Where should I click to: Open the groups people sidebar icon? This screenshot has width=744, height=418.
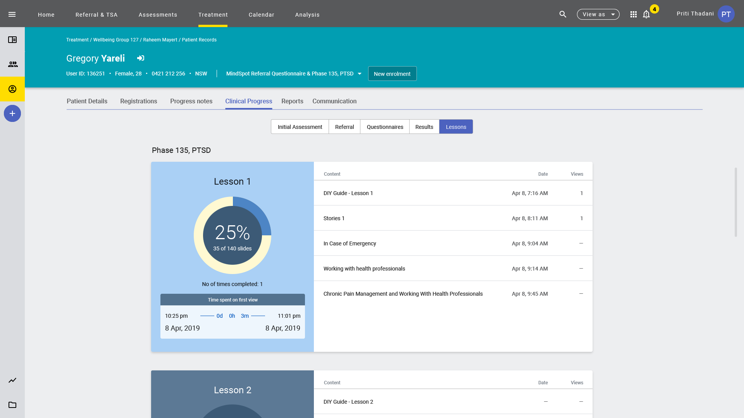pyautogui.click(x=12, y=64)
